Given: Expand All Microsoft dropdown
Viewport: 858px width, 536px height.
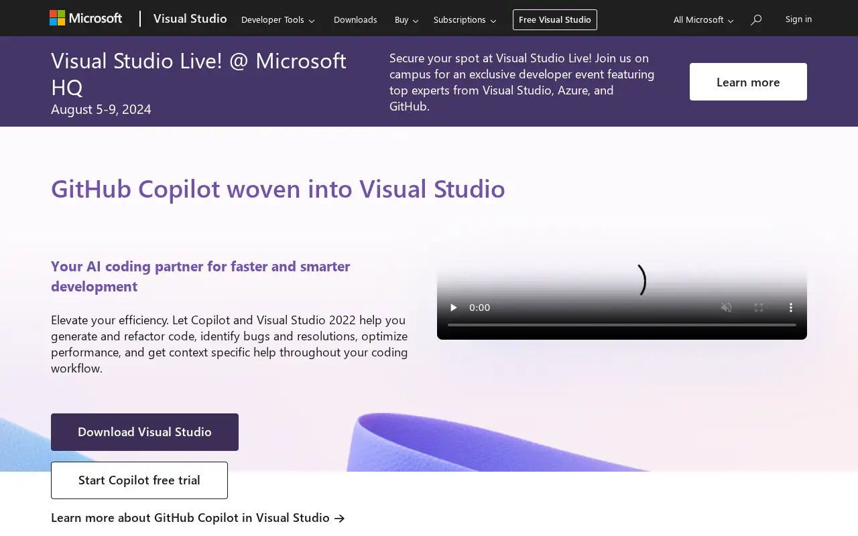Looking at the screenshot, I should (703, 20).
